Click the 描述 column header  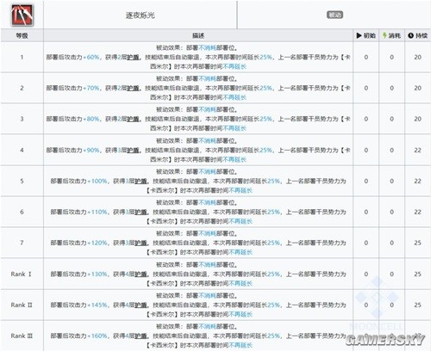(198, 35)
